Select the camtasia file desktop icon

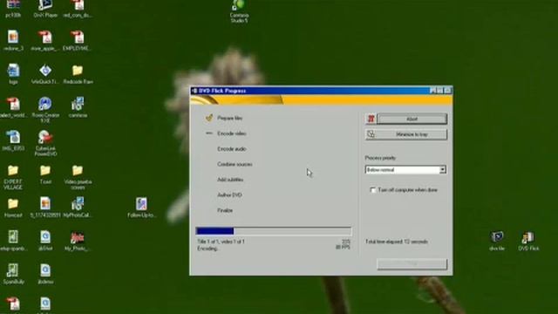click(78, 107)
